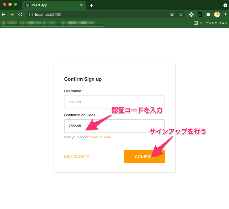This screenshot has height=209, width=229.
Task: Open the Chrome extensions puzzle icon
Action: [208, 15]
